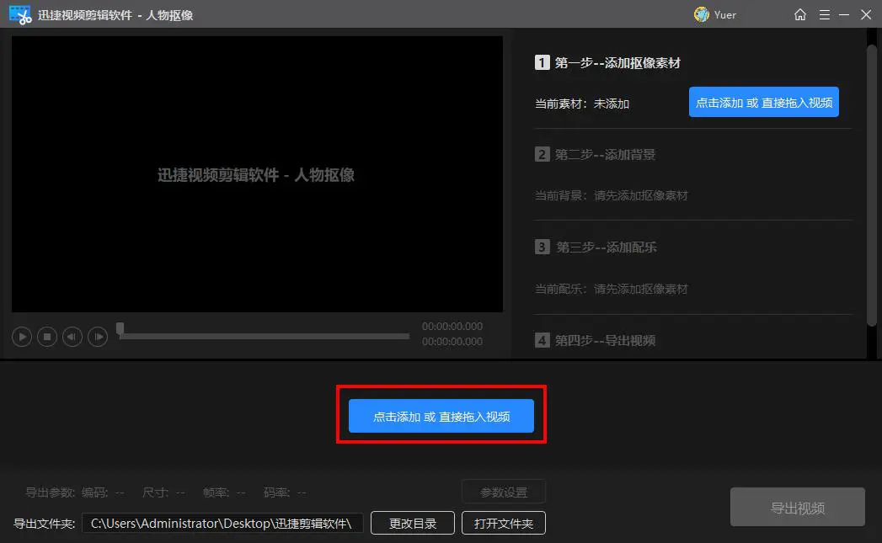Select the 第二步--添加背景 heading
This screenshot has height=543, width=882.
[x=605, y=155]
